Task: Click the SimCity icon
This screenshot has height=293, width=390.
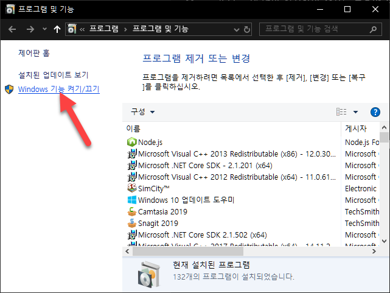Action: (x=132, y=188)
